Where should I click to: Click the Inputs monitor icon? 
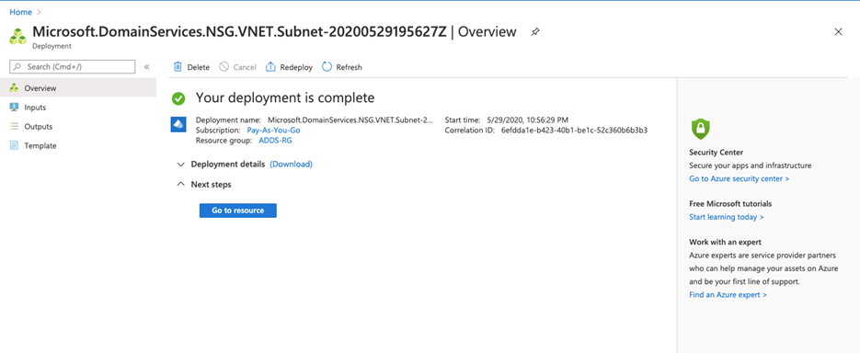pos(15,108)
